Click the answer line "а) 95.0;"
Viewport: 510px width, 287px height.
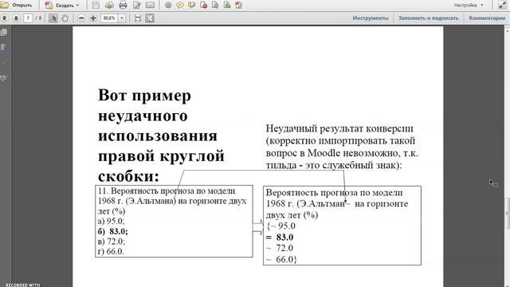coord(111,222)
